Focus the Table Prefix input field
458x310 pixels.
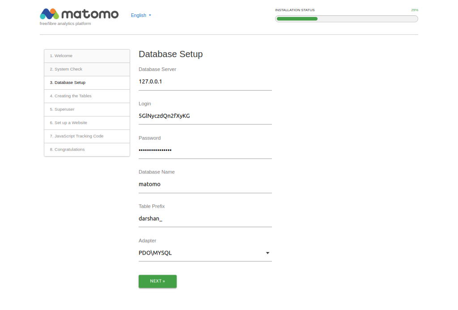tap(205, 219)
